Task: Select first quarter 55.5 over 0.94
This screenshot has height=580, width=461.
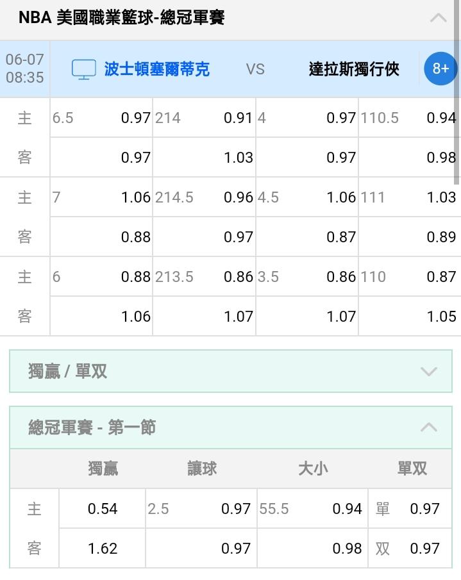Action: pyautogui.click(x=312, y=509)
